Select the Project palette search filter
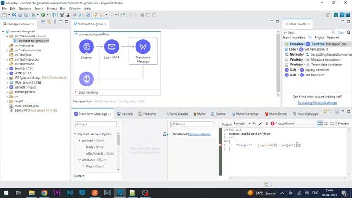 319,38
